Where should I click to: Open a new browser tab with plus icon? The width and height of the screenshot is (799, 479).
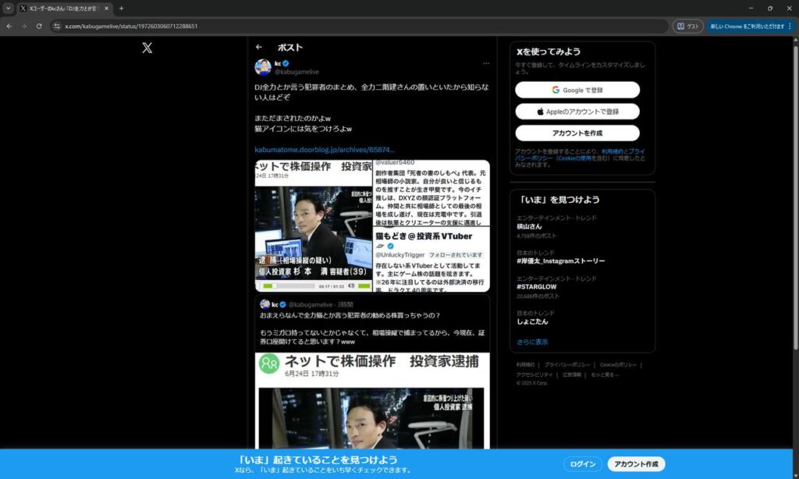point(121,9)
